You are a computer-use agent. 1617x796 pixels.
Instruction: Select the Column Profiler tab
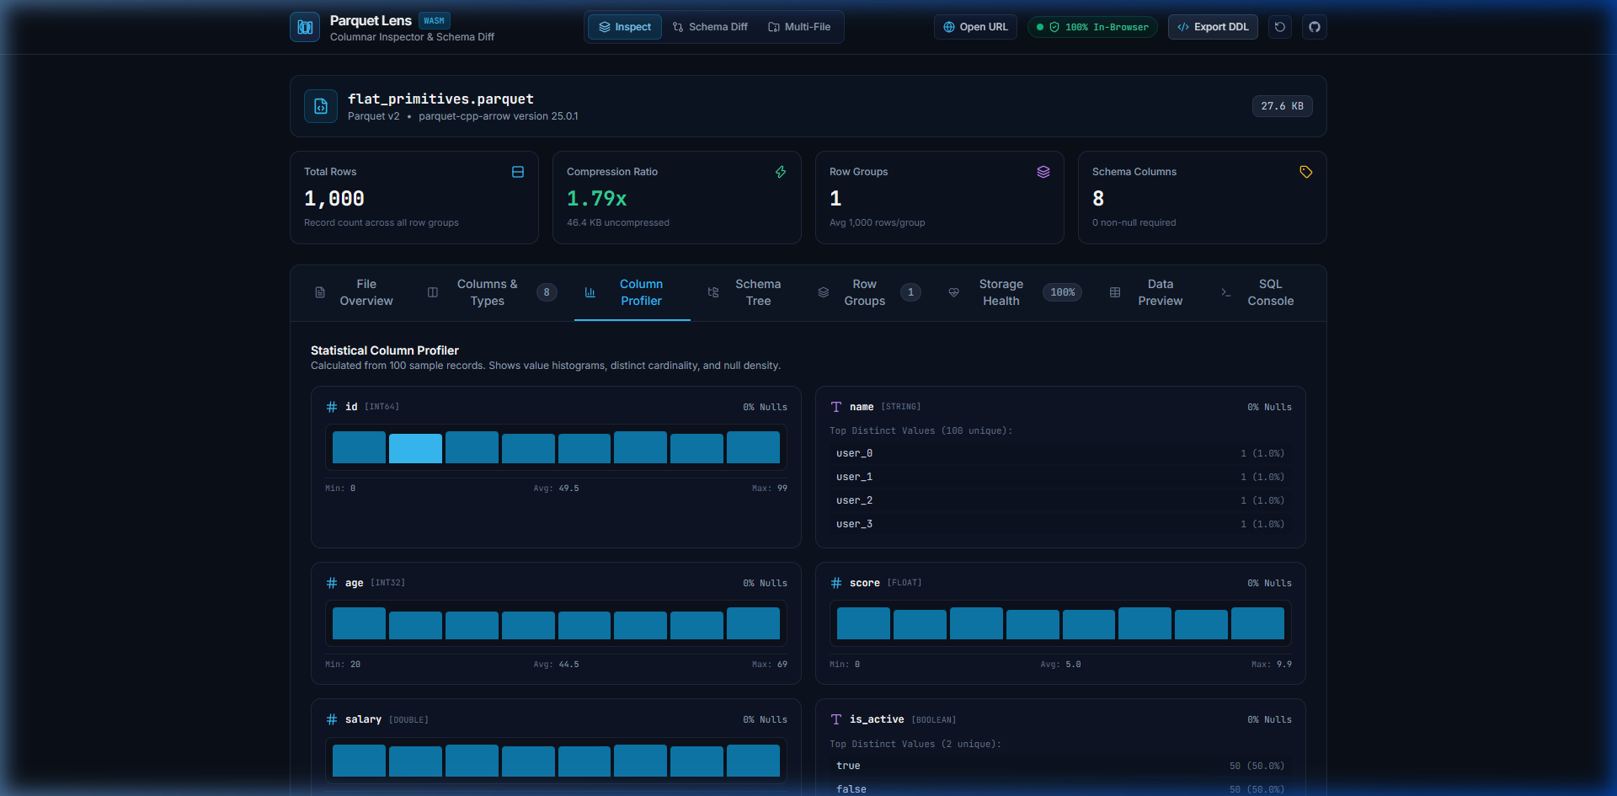click(x=632, y=292)
